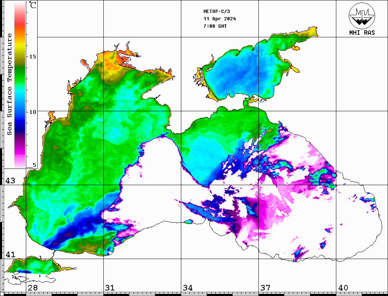
Task: Click longitude label '28'
Action: (32, 288)
